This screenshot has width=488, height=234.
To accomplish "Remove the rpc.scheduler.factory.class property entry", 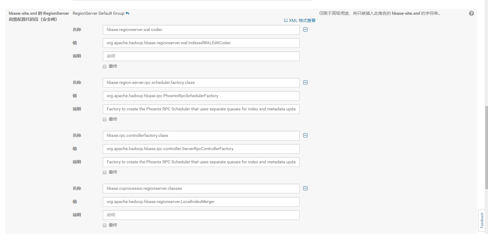I will click(305, 82).
